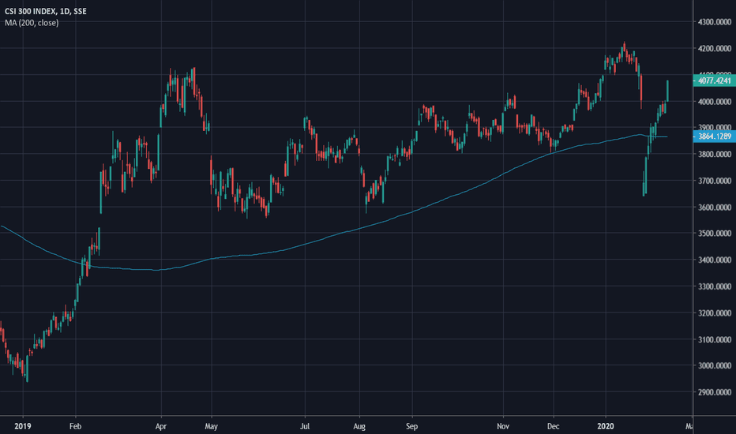736x434 pixels.
Task: Click the CSI 300 INDEX, 1D, SSE title
Action: click(46, 11)
